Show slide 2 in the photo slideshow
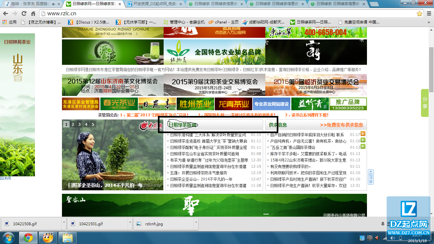 coord(73,124)
